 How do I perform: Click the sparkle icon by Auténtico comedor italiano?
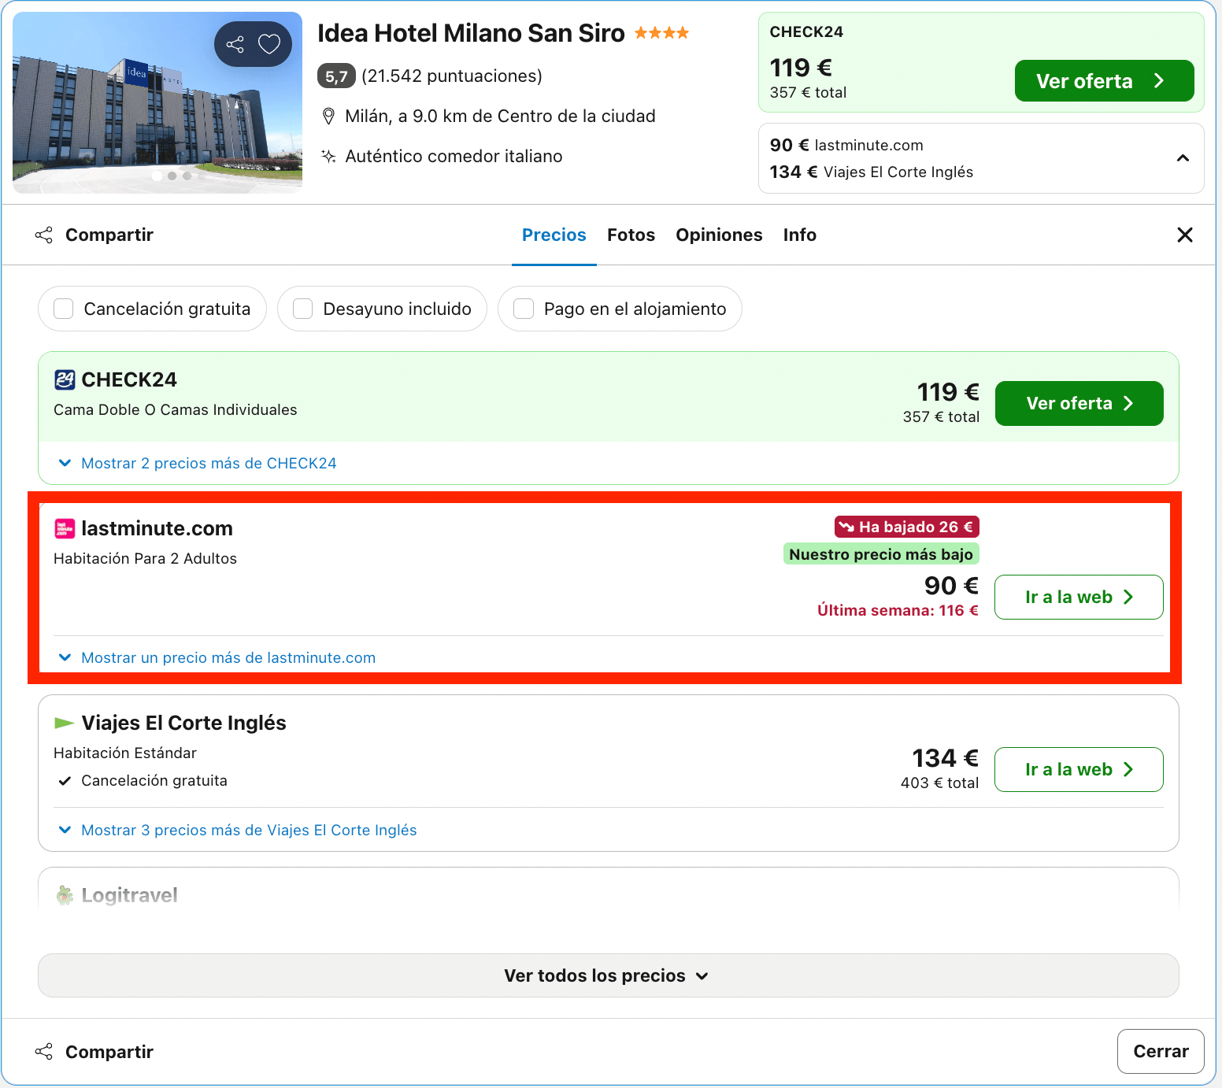329,156
